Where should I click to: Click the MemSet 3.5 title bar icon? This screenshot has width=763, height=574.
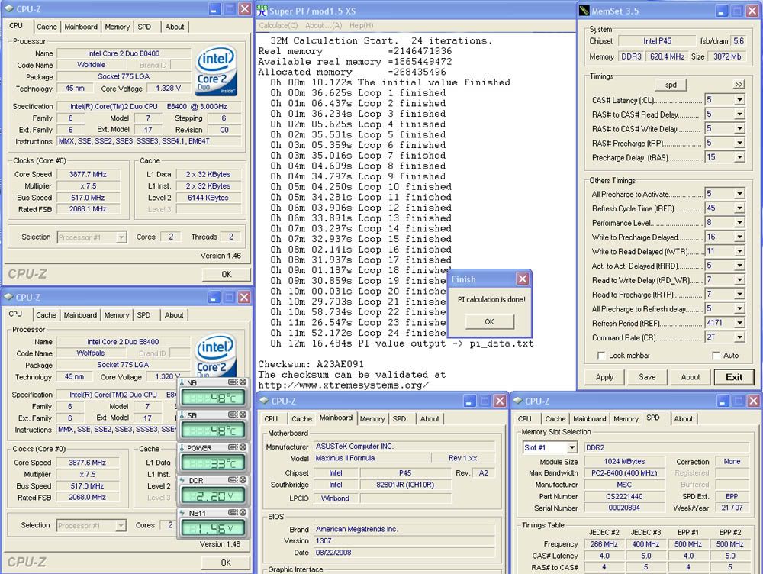click(x=584, y=11)
